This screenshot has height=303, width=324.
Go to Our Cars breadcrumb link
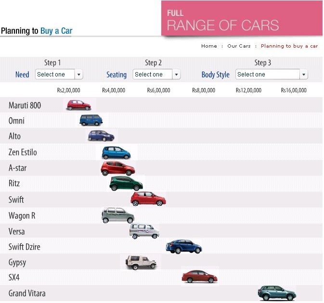pyautogui.click(x=239, y=46)
